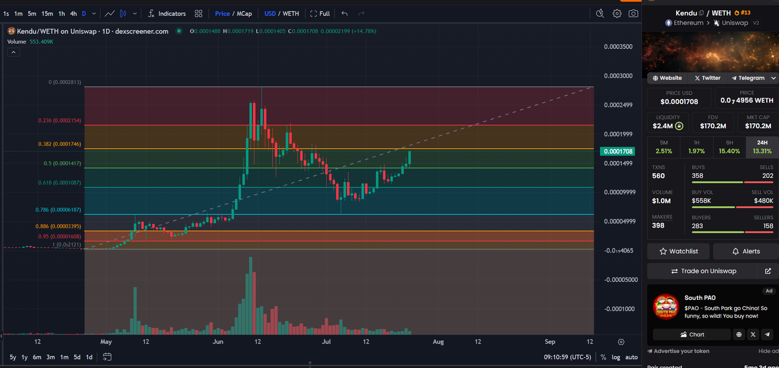
Task: Click the South PAO ad logo
Action: click(x=666, y=307)
